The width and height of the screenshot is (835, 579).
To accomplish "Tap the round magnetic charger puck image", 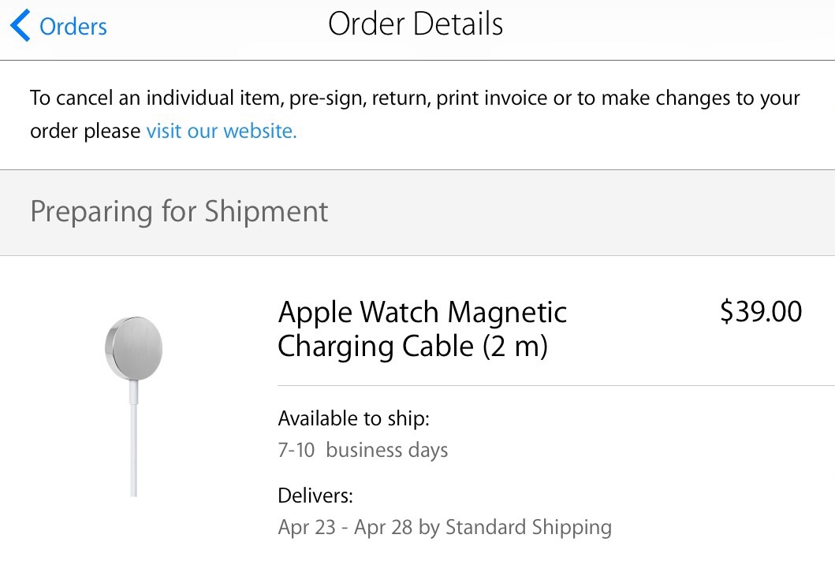I will coord(134,348).
